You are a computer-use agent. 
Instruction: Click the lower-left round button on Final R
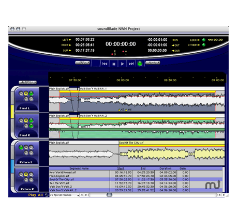(26, 126)
